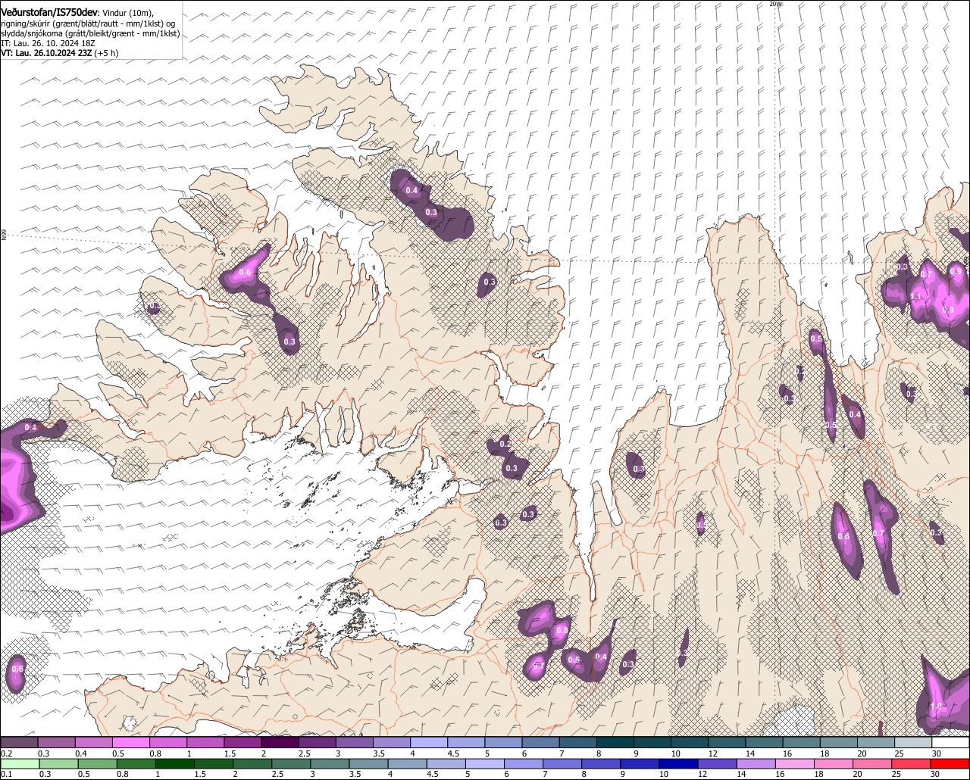
Task: Pick the rain-scale swatch at 2.5
Action: point(291,763)
